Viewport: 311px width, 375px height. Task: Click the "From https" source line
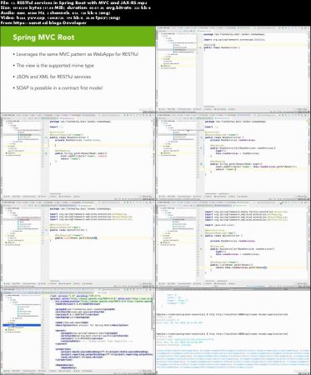43,22
